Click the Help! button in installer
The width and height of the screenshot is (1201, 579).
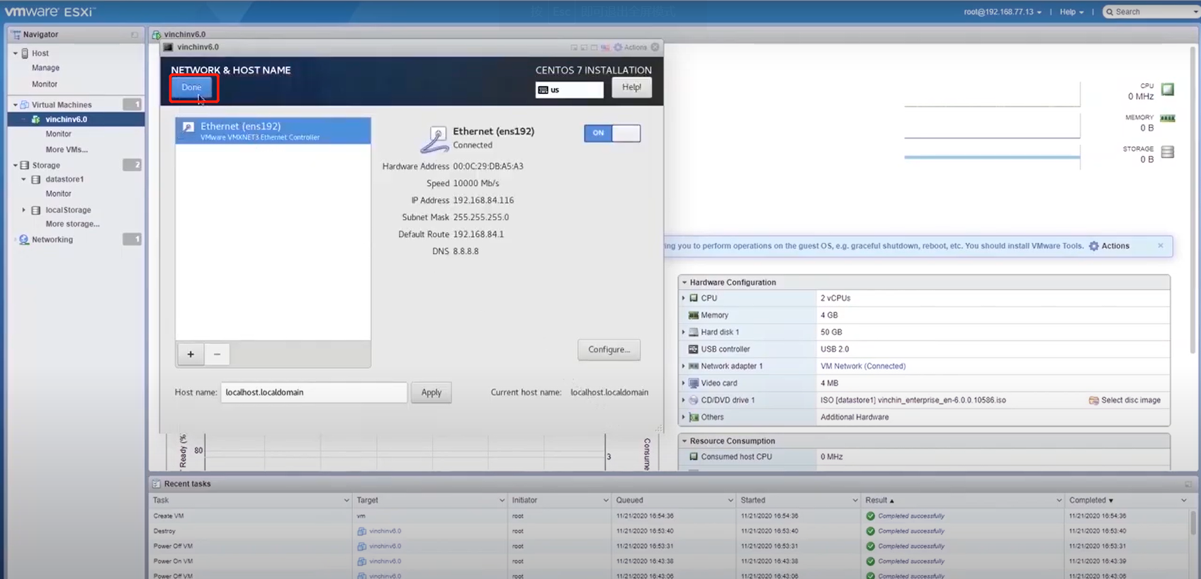point(631,87)
